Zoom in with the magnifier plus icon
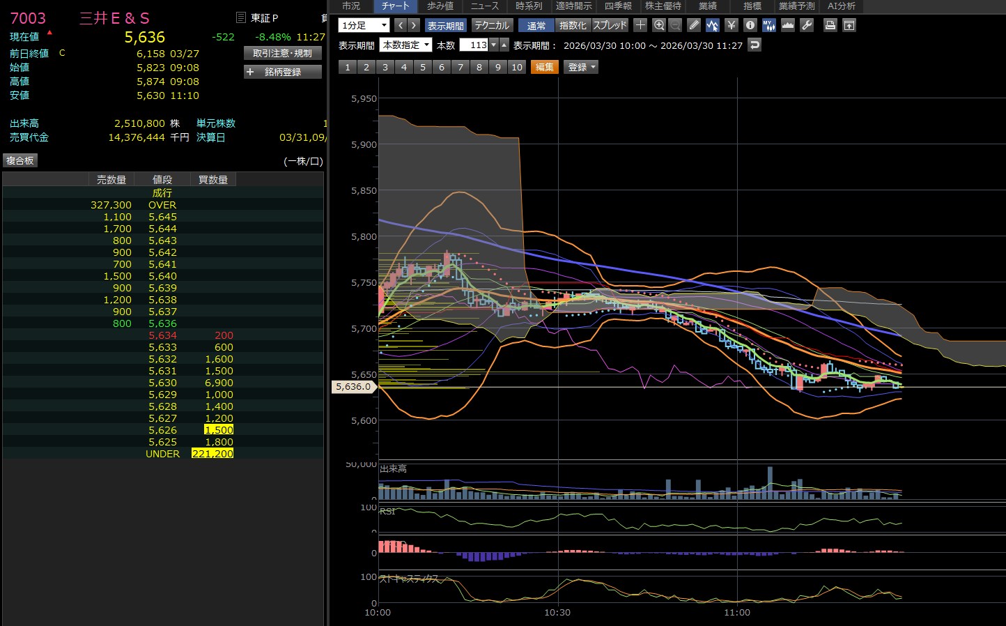The width and height of the screenshot is (1006, 626). 659,25
